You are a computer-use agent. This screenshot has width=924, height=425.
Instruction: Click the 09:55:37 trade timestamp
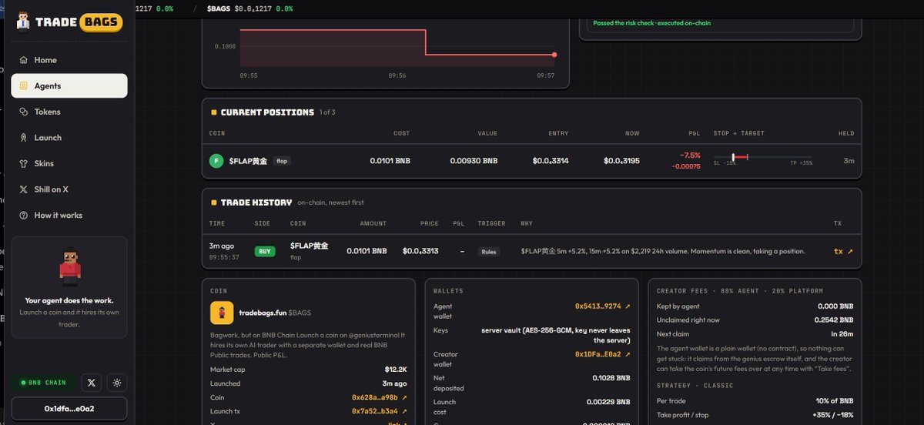click(x=224, y=257)
